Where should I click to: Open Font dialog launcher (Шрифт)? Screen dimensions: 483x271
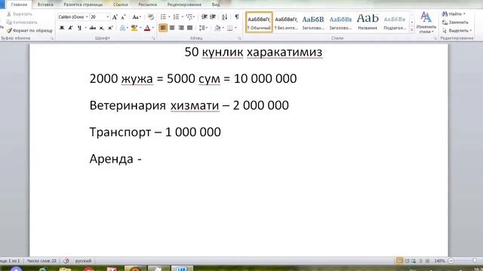coord(153,38)
